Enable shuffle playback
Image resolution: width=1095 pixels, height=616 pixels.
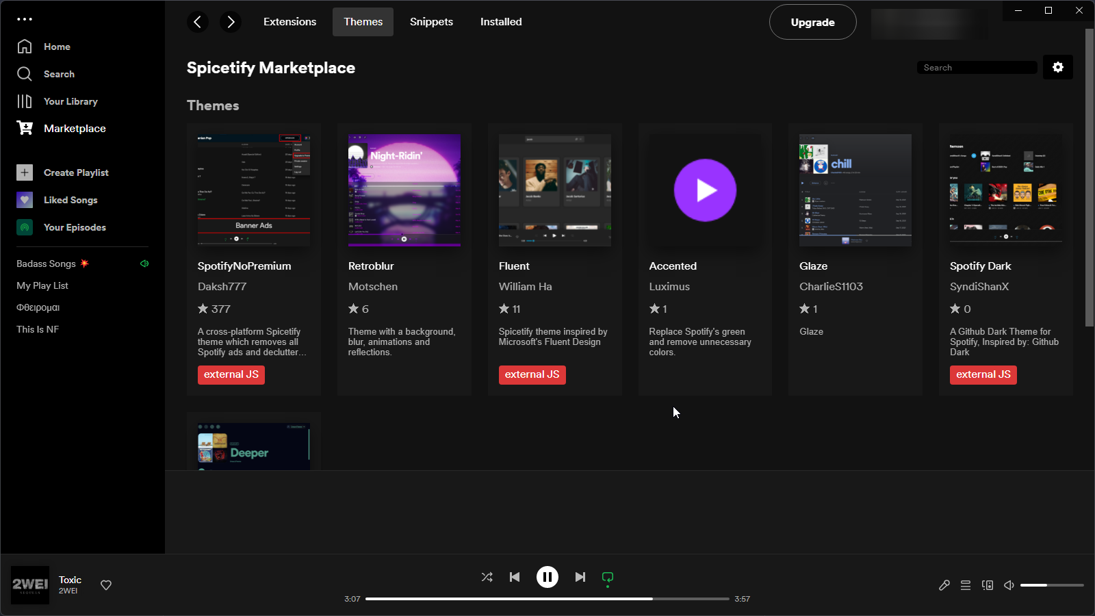(487, 577)
